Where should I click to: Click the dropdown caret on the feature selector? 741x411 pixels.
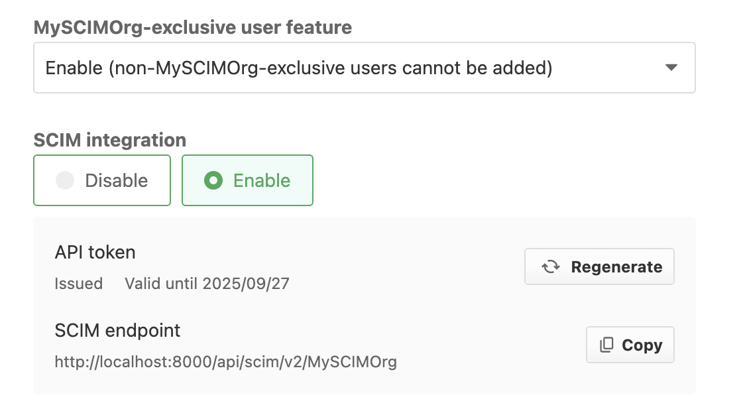point(671,67)
